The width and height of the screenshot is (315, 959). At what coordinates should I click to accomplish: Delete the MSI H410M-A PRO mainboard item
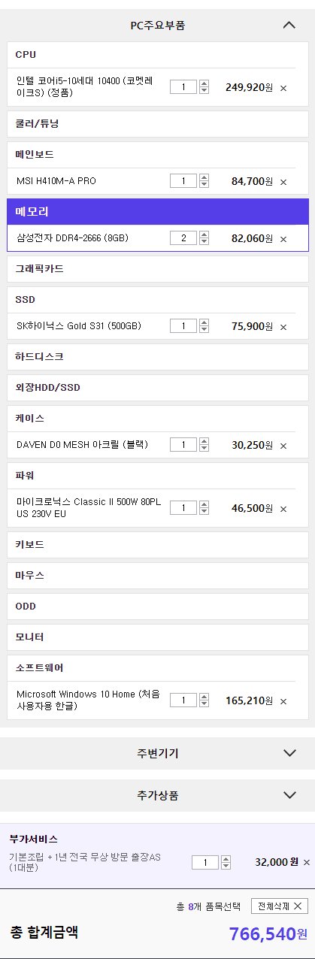tap(283, 182)
